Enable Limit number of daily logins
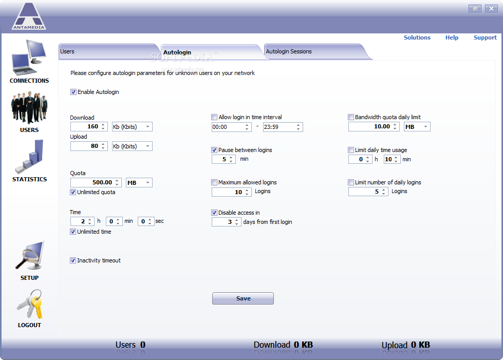This screenshot has height=360, width=503. coord(351,182)
